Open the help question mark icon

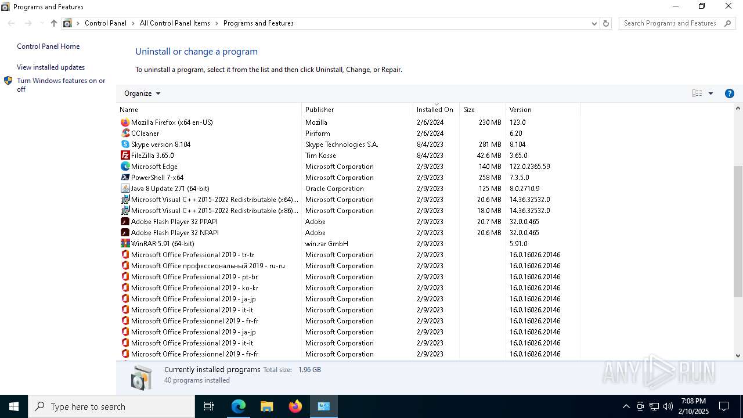tap(730, 93)
